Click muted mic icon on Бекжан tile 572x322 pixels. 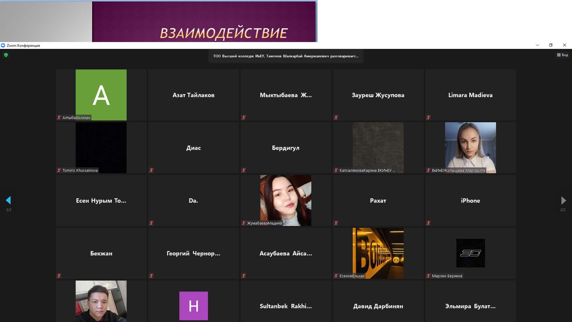pyautogui.click(x=59, y=276)
